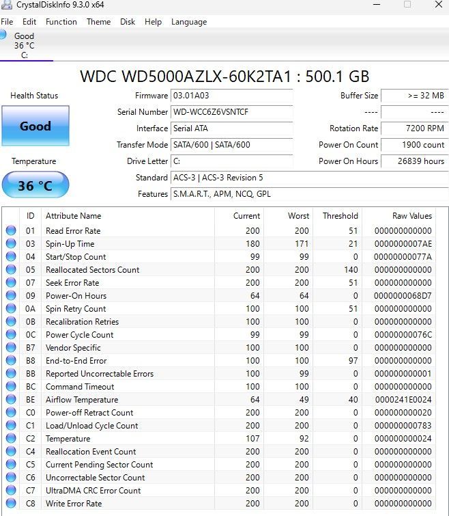Click the disk status orb above drive C:
Viewport: 449px width, 516px height.
(3, 34)
